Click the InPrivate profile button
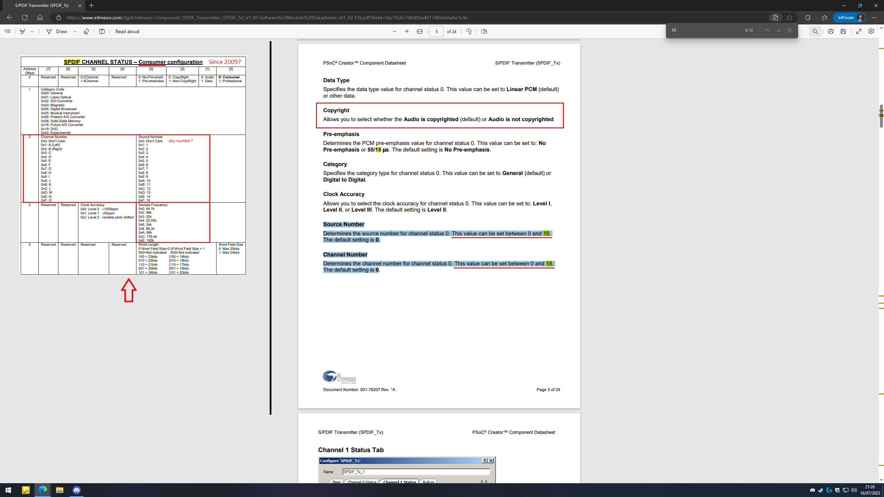Viewport: 884px width, 497px height. [x=849, y=18]
